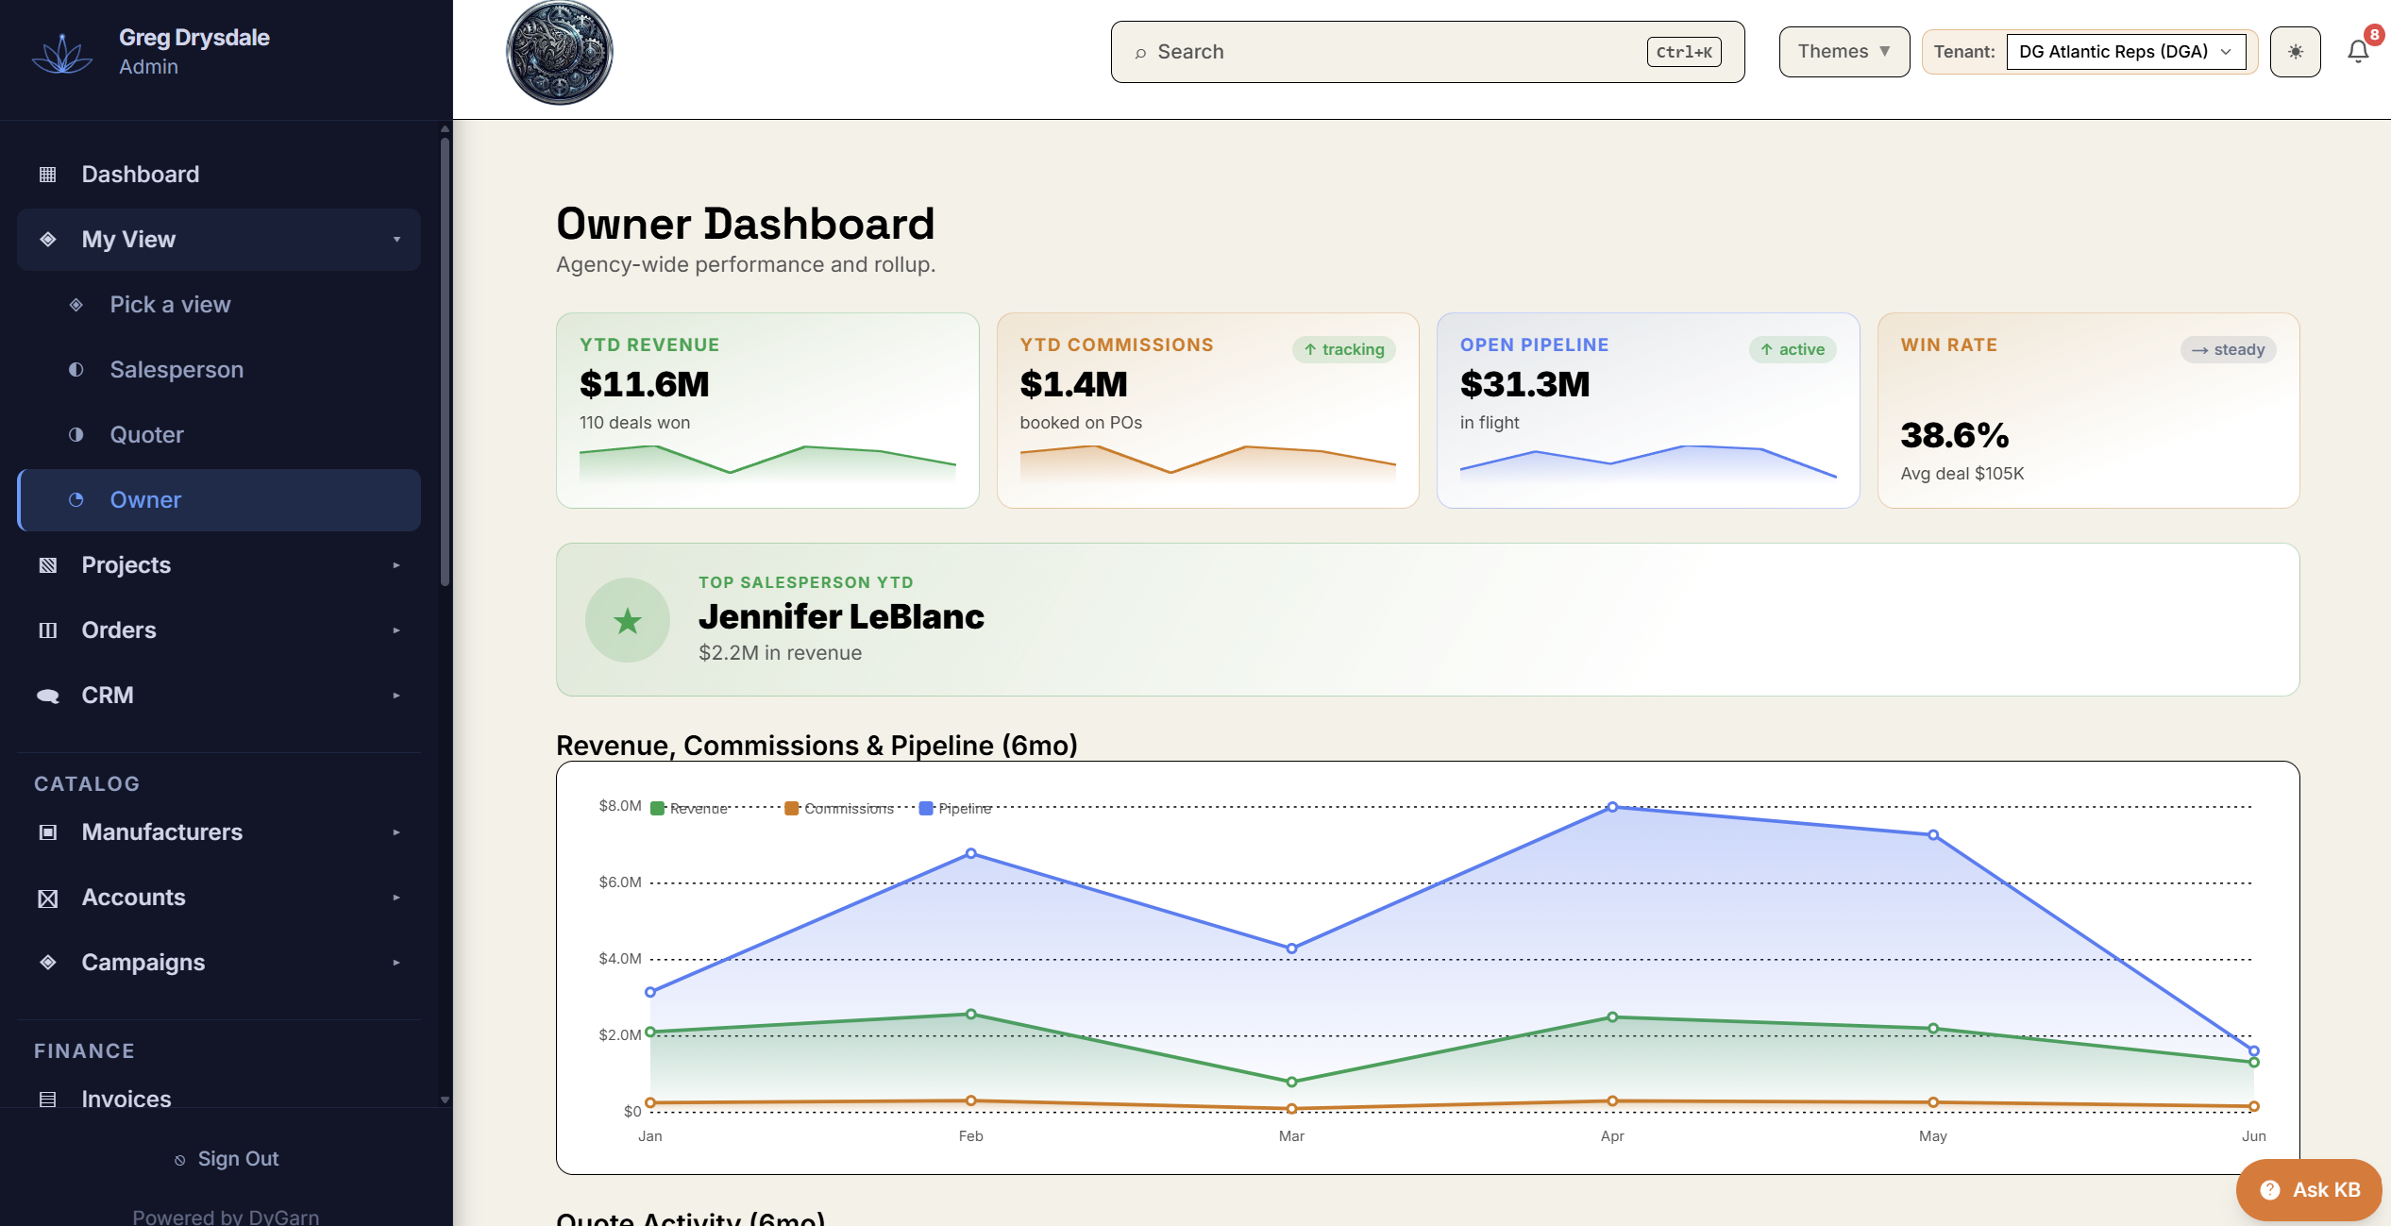Click the Campaigns diamond icon
Viewport: 2391px width, 1226px height.
(x=48, y=963)
